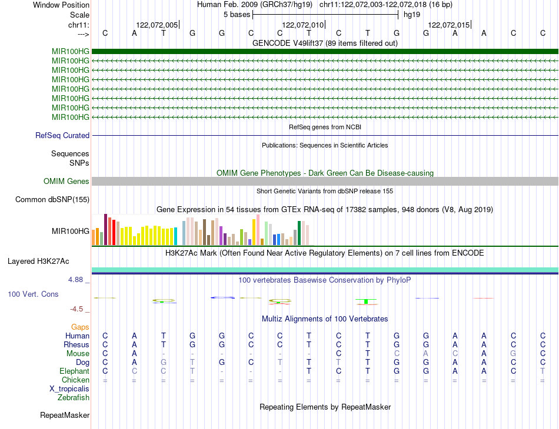Click the OMIM Genes track label
Viewport: 559px width, 429px height.
[x=66, y=181]
